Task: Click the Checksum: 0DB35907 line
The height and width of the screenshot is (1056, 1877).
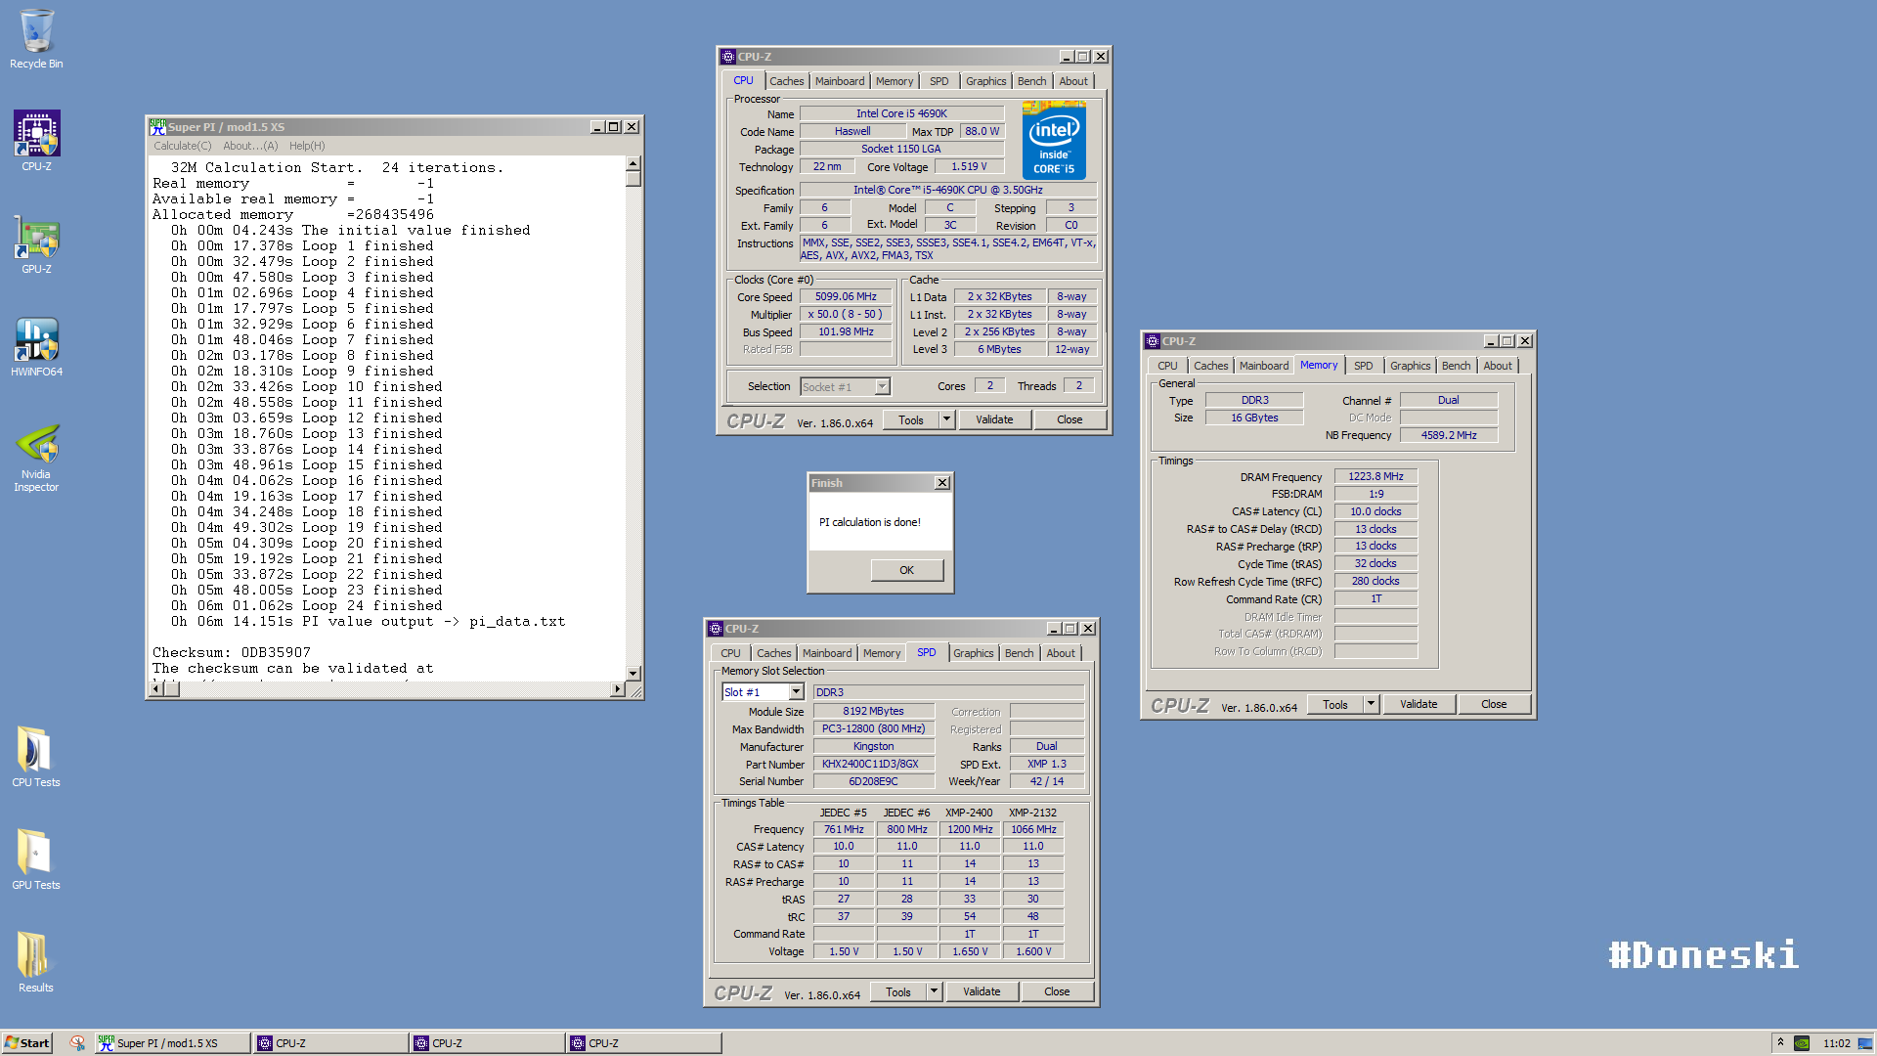Action: (232, 653)
